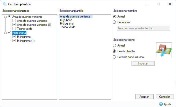The width and height of the screenshot is (176, 107).
Task: Click the template icon preview image
Action: (x=164, y=50)
